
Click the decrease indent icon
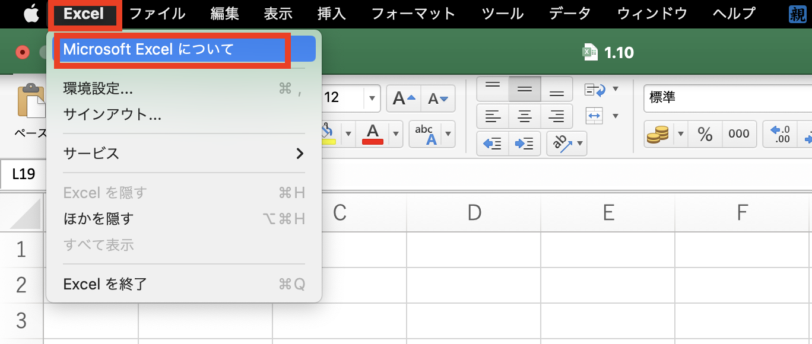pos(491,143)
